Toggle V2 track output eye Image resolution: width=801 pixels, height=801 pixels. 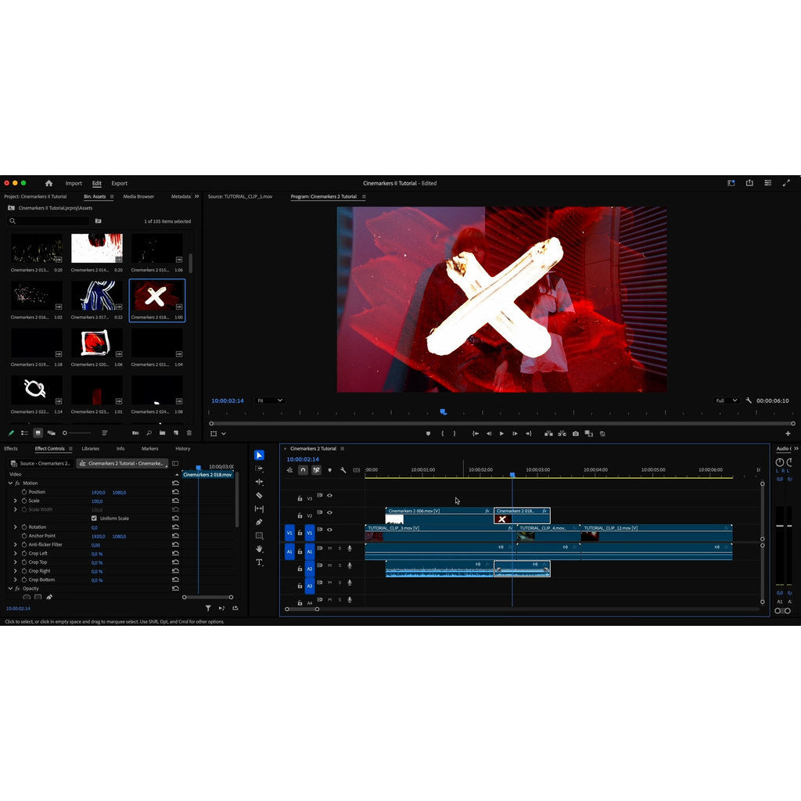(329, 512)
